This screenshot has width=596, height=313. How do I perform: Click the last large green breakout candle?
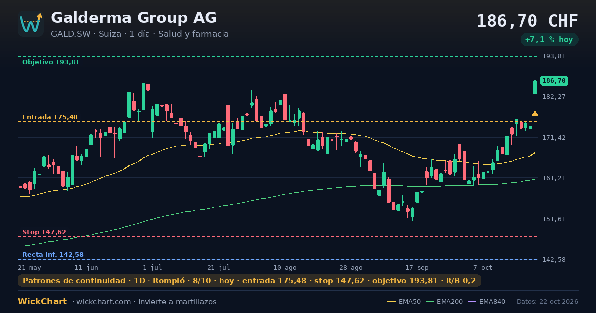coord(535,87)
